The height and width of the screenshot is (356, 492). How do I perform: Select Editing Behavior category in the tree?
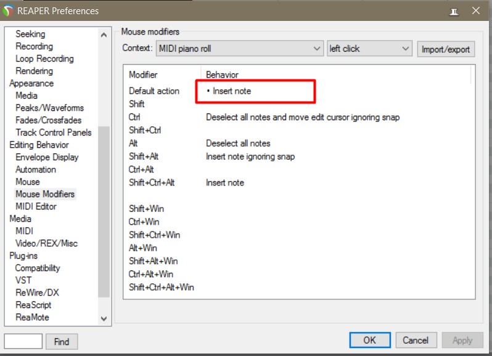tap(39, 145)
